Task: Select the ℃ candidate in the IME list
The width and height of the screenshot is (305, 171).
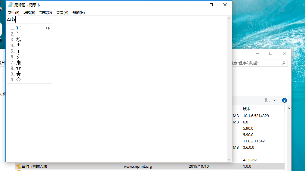Action: pyautogui.click(x=18, y=28)
